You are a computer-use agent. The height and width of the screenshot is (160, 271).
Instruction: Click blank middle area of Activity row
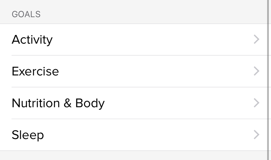click(x=152, y=40)
